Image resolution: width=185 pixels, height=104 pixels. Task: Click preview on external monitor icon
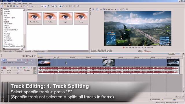coord(97,10)
